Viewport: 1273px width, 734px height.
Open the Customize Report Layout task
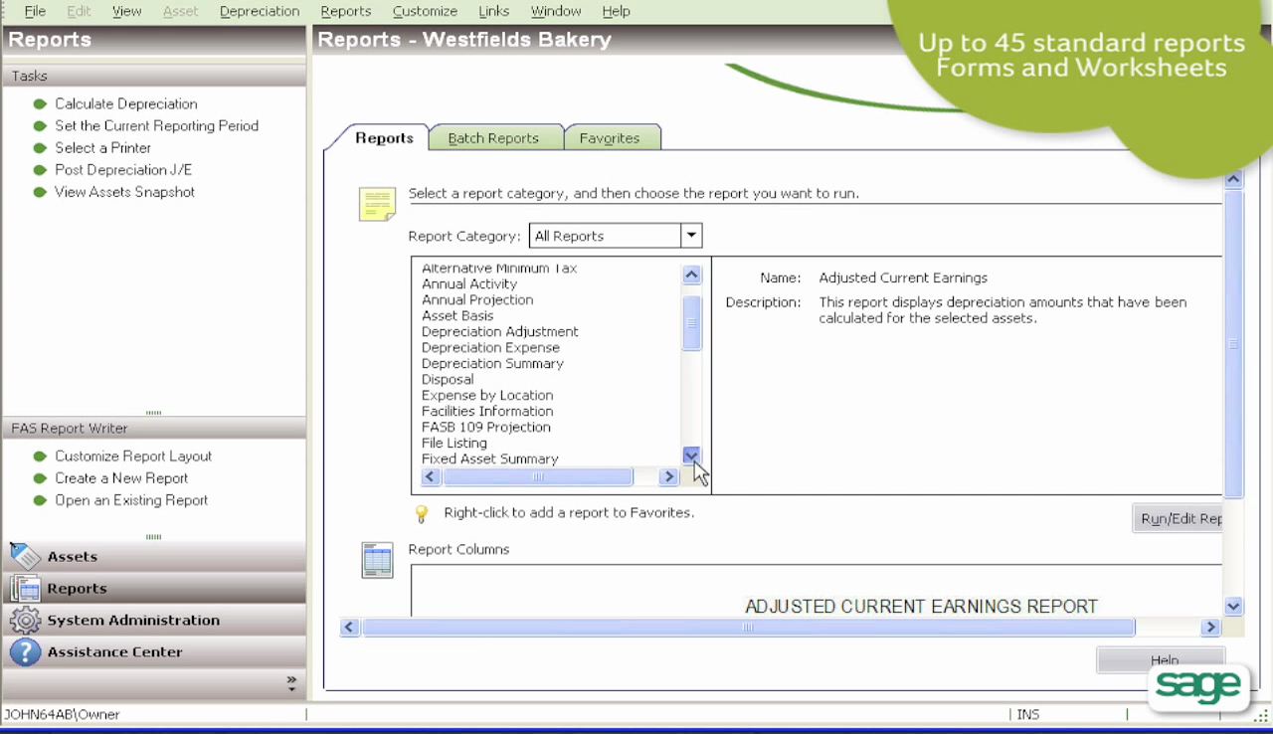pyautogui.click(x=132, y=456)
